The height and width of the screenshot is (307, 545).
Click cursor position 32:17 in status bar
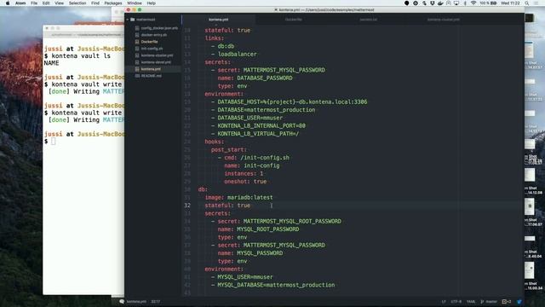point(155,302)
